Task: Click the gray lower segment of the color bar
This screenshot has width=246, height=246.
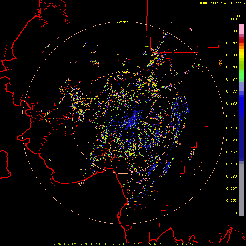Action: tap(241, 190)
